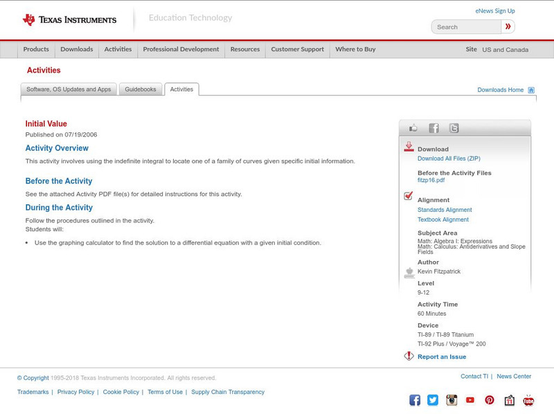Image resolution: width=554 pixels, height=414 pixels.
Task: Open the Textbook Alignment link
Action: pos(443,219)
